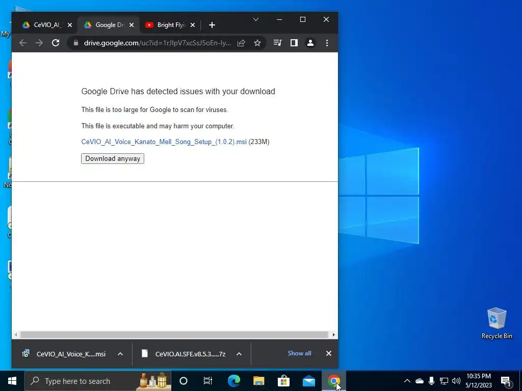Click the Download anyway button
522x391 pixels.
[x=113, y=159]
